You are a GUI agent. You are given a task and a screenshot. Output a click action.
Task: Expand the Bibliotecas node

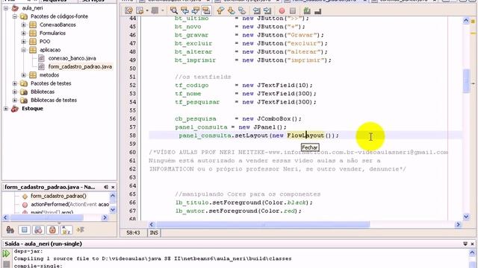pos(15,92)
